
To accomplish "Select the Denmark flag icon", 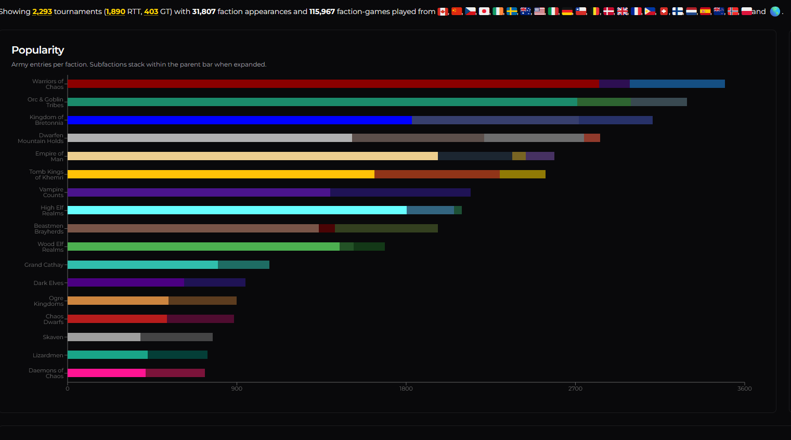I will point(608,11).
